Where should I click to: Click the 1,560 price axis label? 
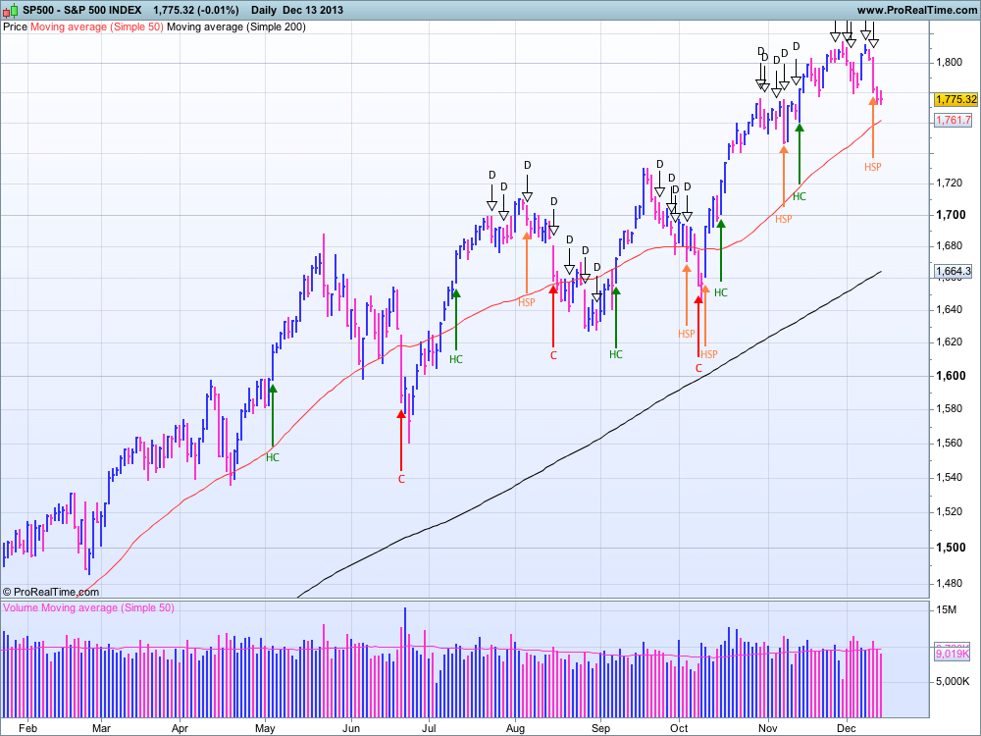click(x=949, y=444)
